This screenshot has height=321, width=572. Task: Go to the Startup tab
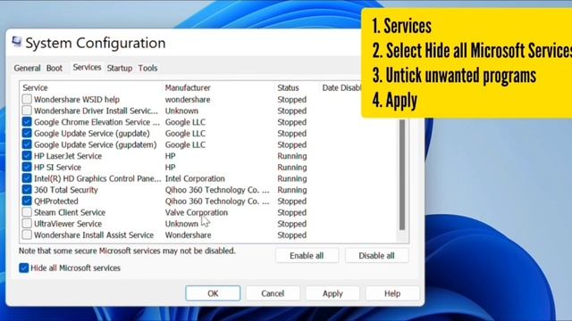(x=120, y=68)
